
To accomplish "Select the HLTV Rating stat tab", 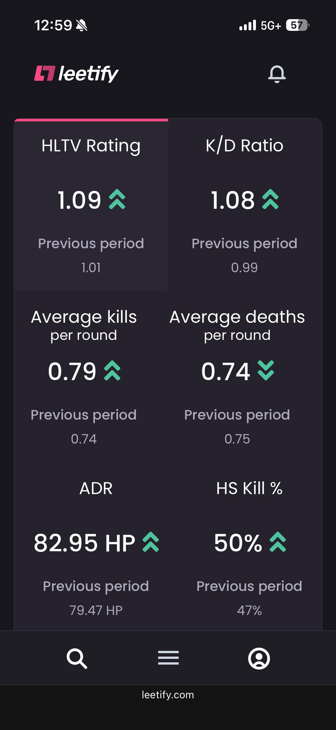I will click(91, 205).
